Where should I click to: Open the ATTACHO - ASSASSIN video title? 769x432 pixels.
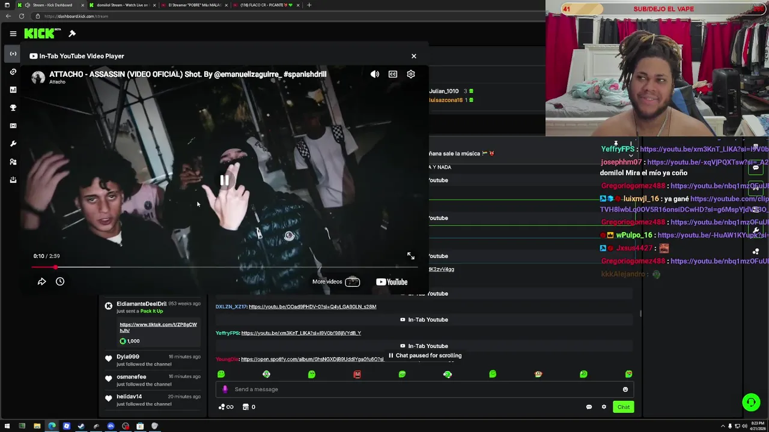point(187,74)
